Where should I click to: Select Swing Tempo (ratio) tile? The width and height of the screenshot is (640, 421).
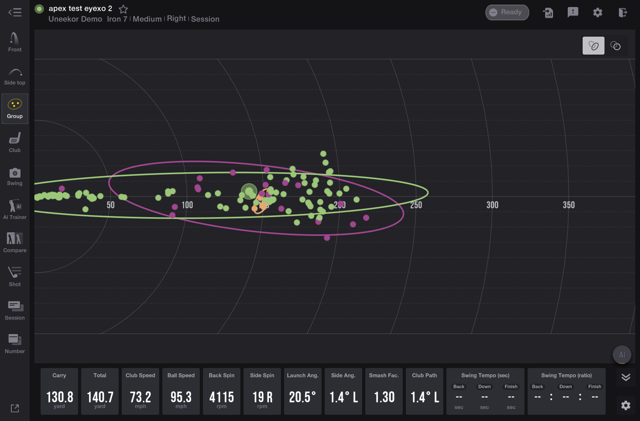pos(567,391)
